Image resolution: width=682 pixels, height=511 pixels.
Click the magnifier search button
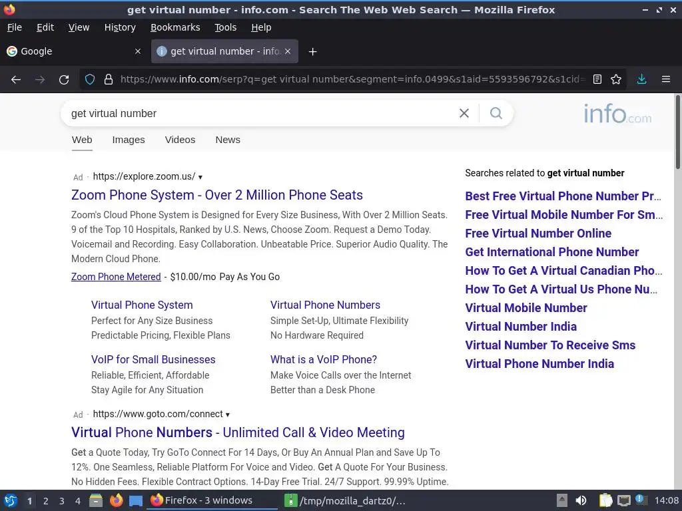(496, 113)
